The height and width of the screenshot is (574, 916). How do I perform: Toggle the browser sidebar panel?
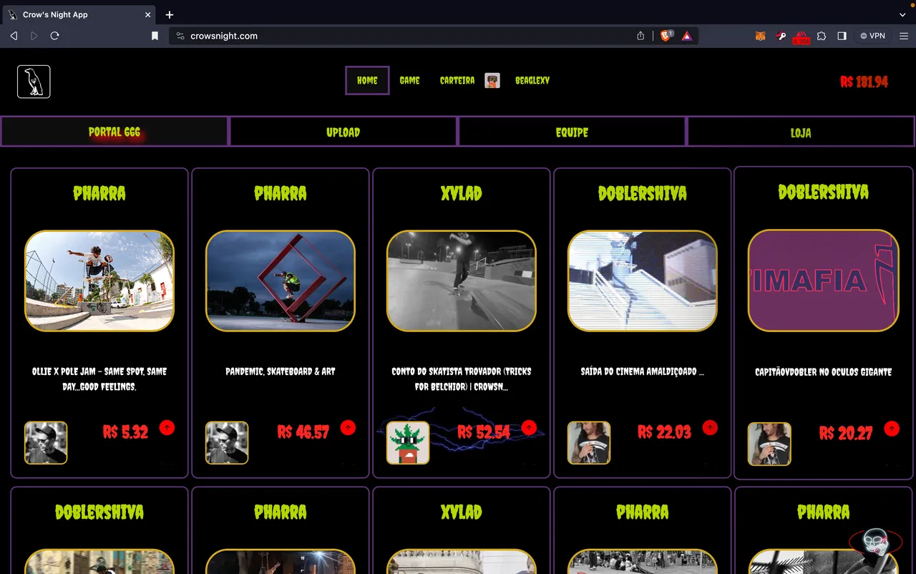coord(842,36)
